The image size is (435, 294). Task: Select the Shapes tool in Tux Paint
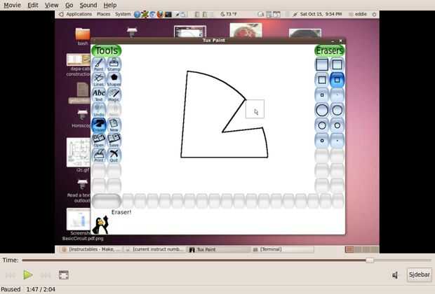114,80
